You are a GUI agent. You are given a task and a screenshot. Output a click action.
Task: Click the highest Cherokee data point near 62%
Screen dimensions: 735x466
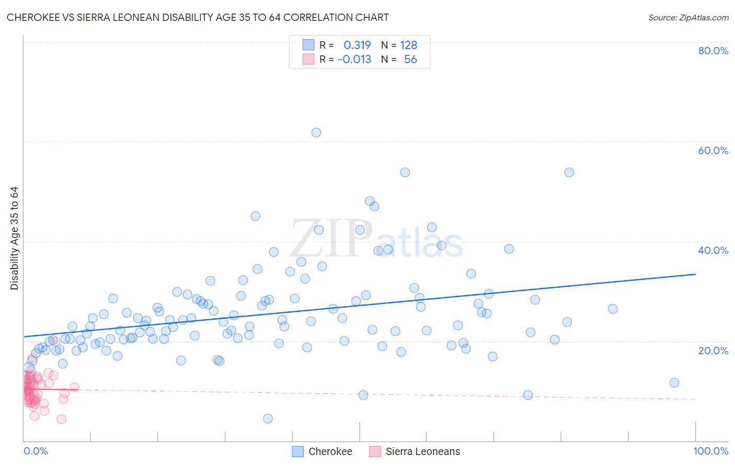[x=316, y=133]
